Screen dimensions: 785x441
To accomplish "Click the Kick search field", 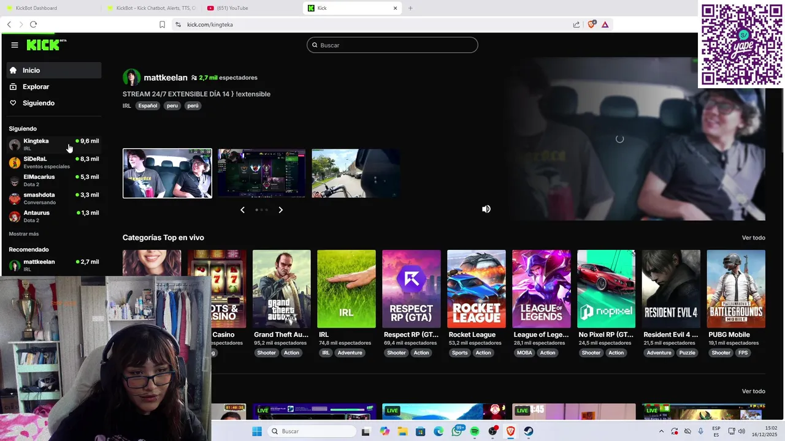I will click(x=392, y=45).
